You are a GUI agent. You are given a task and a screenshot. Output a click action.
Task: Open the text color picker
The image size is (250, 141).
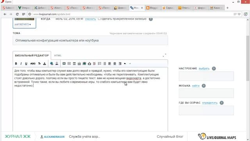(x=45, y=63)
